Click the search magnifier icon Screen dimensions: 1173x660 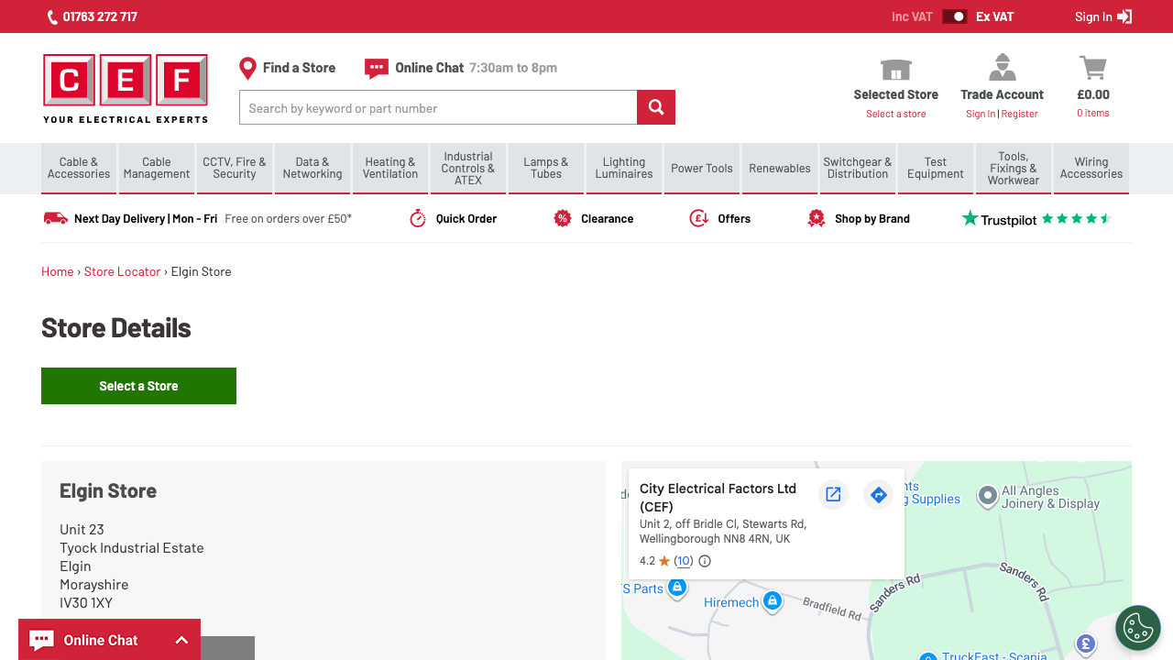click(x=655, y=106)
